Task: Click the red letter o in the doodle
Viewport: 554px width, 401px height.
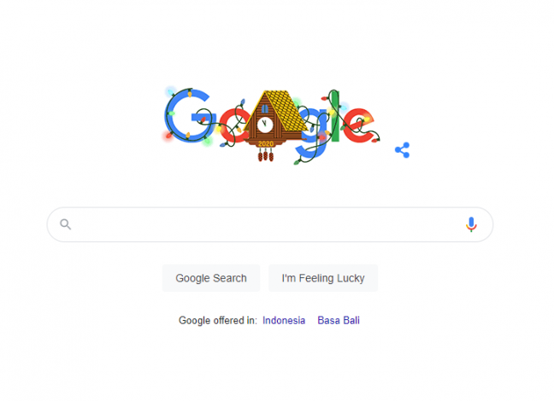Action: click(233, 125)
